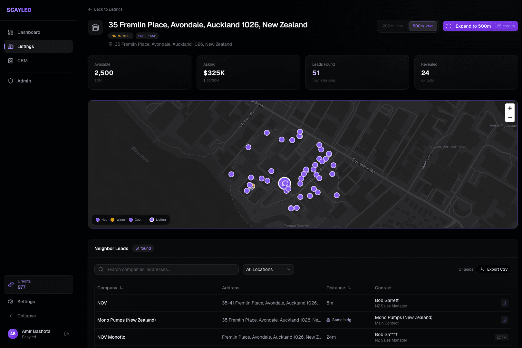This screenshot has height=348, width=522.
Task: Open NOV's external link icon in the table
Action: coord(505,303)
